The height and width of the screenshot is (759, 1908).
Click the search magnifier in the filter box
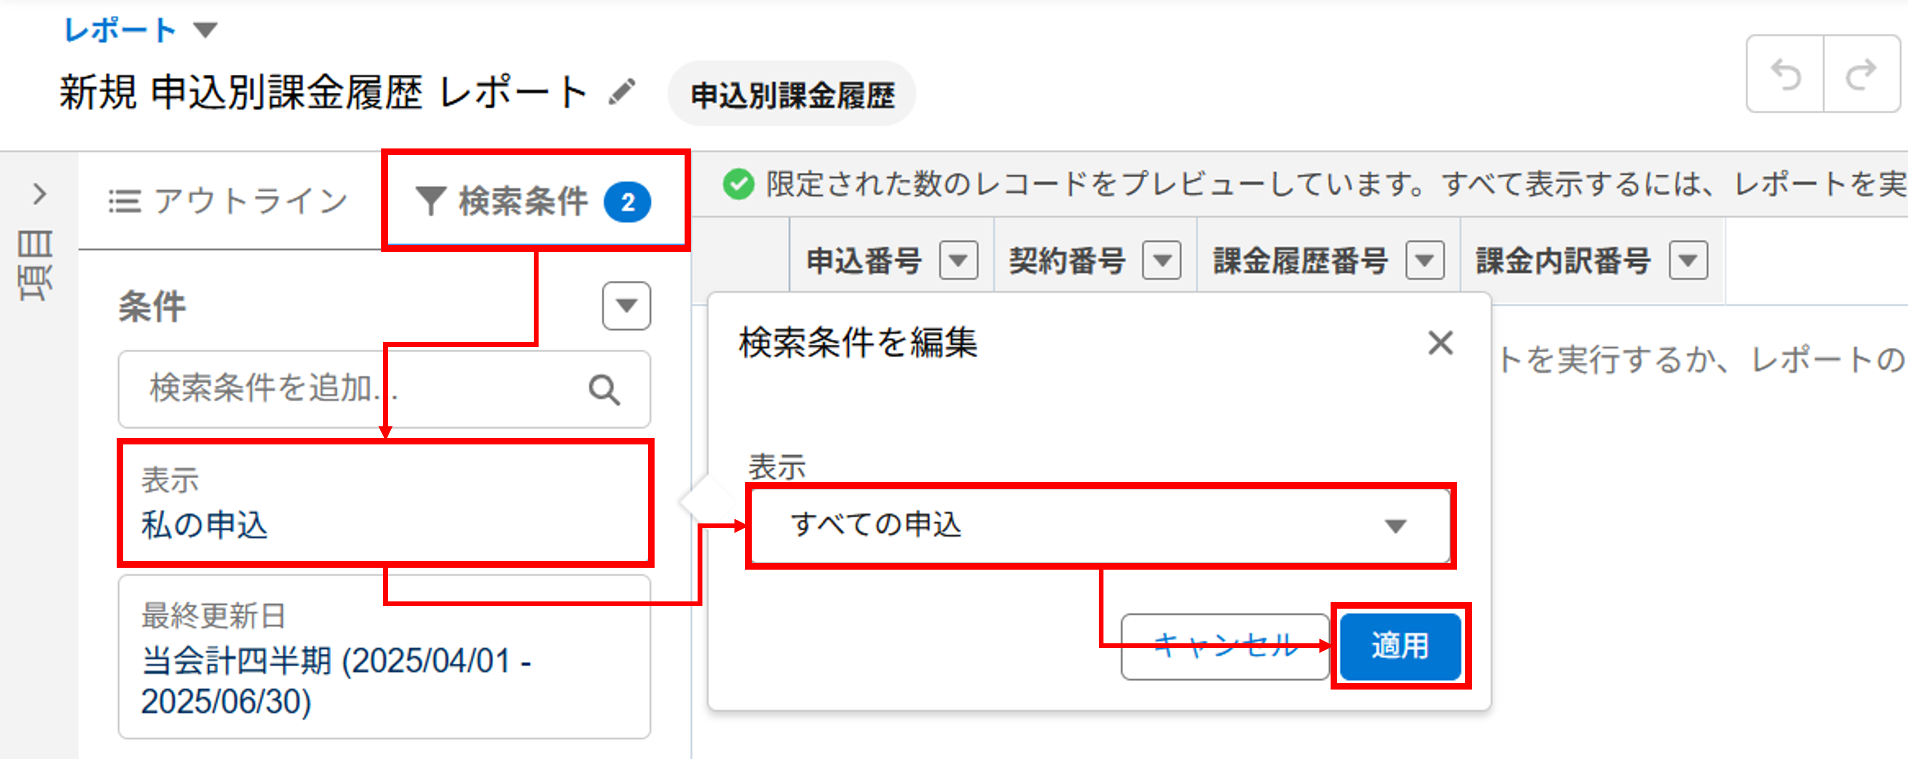pos(605,390)
